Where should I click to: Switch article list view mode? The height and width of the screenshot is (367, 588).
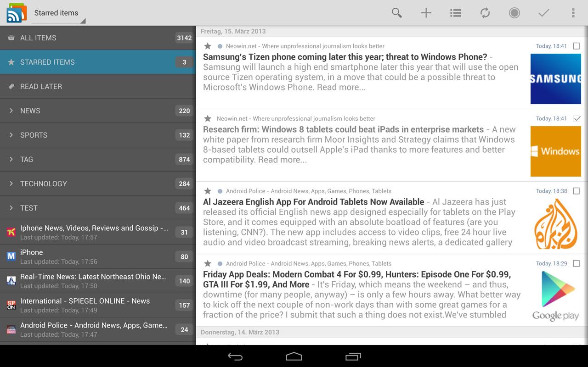(x=455, y=13)
